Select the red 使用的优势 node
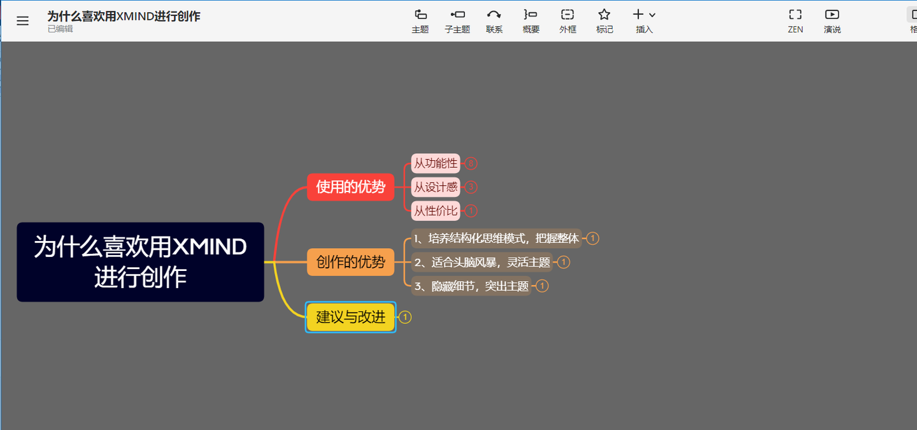The image size is (917, 430). point(351,187)
